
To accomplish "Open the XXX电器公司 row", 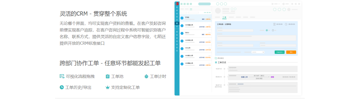I will tap(196, 26).
